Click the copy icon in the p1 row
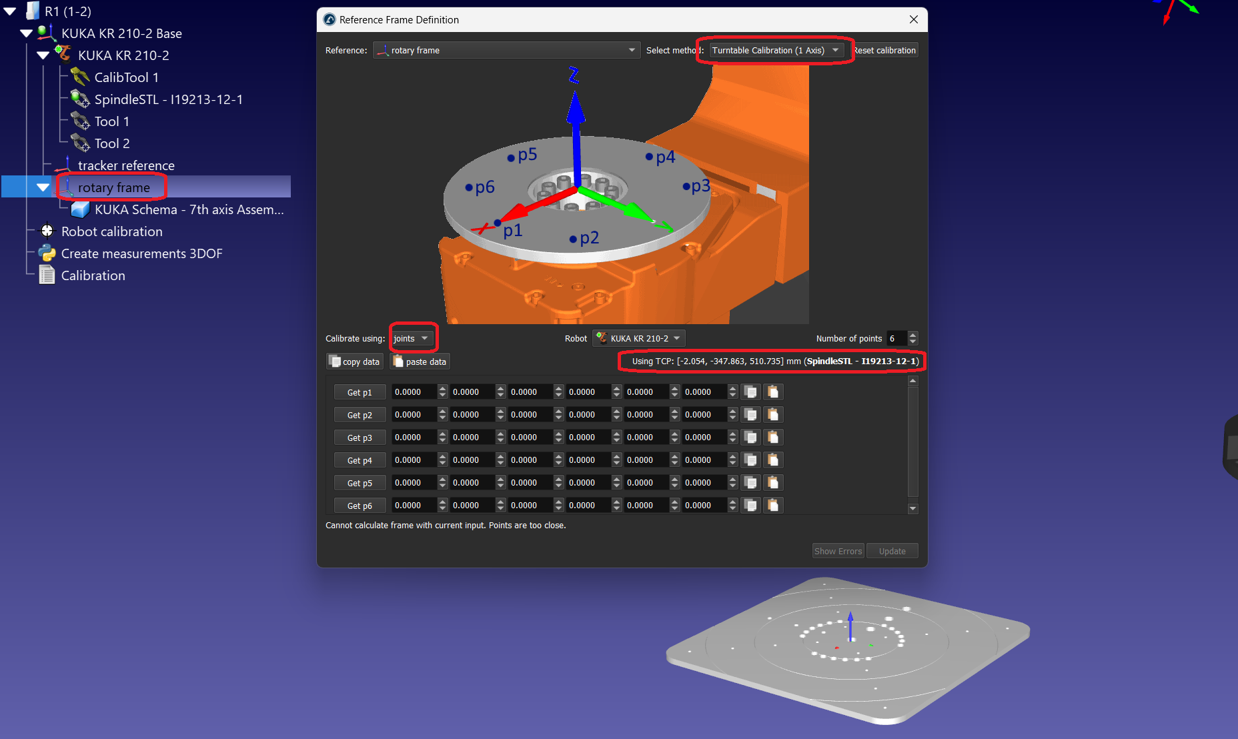This screenshot has height=739, width=1238. click(750, 392)
